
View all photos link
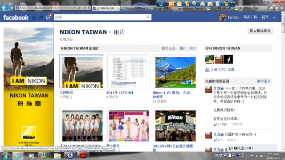pyautogui.click(x=183, y=48)
